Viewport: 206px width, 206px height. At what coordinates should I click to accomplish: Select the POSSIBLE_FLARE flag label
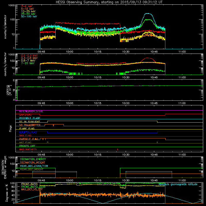[x=30, y=118]
